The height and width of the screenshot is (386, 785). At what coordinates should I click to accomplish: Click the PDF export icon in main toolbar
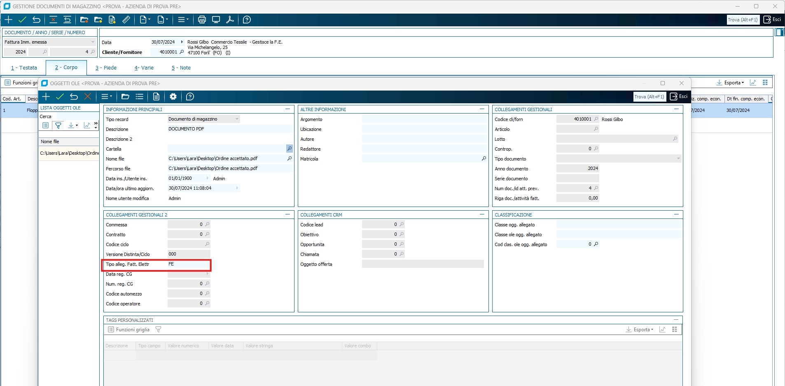[x=230, y=20]
